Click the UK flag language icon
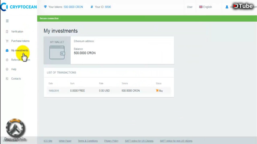Screen dimensions: 257x144 point(201,7)
